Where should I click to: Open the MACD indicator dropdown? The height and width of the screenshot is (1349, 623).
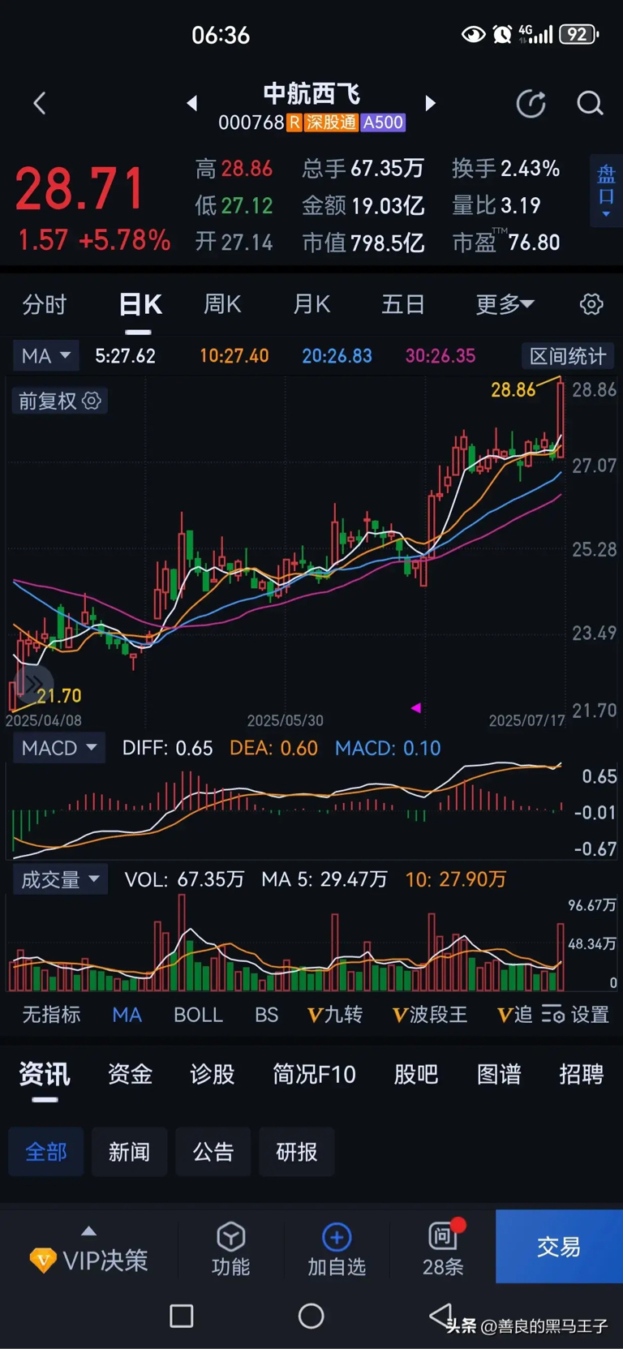click(59, 747)
